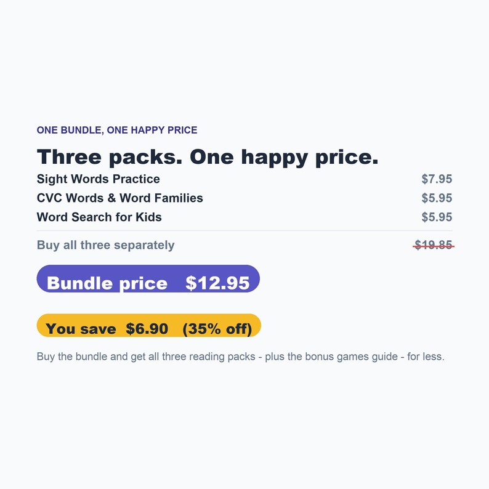The height and width of the screenshot is (489, 489).
Task: Click the Buy all three separately label
Action: click(105, 245)
